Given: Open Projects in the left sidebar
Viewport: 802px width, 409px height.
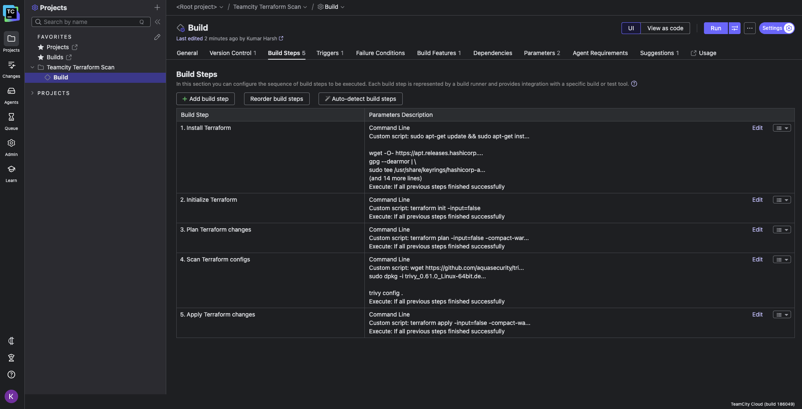Looking at the screenshot, I should pyautogui.click(x=11, y=42).
